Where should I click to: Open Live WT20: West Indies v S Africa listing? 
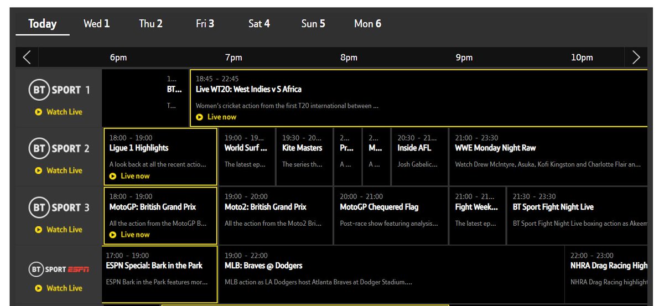click(418, 98)
